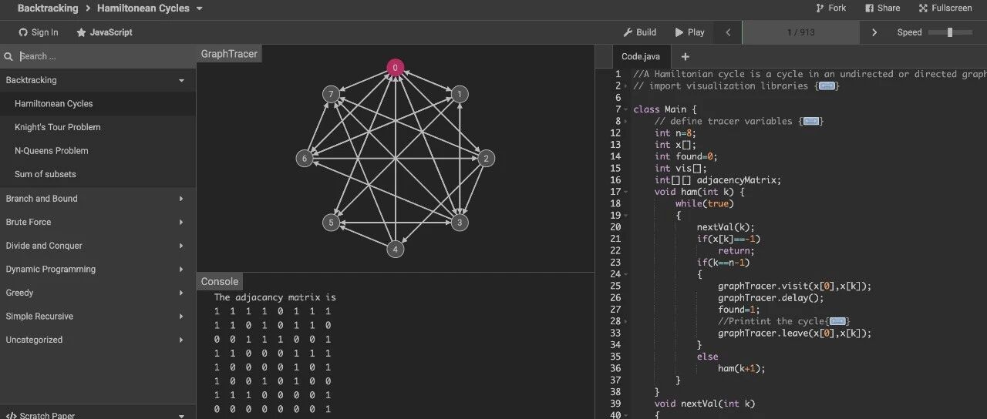Click the Build button
Viewport: 987px width, 419px height.
pyautogui.click(x=639, y=32)
